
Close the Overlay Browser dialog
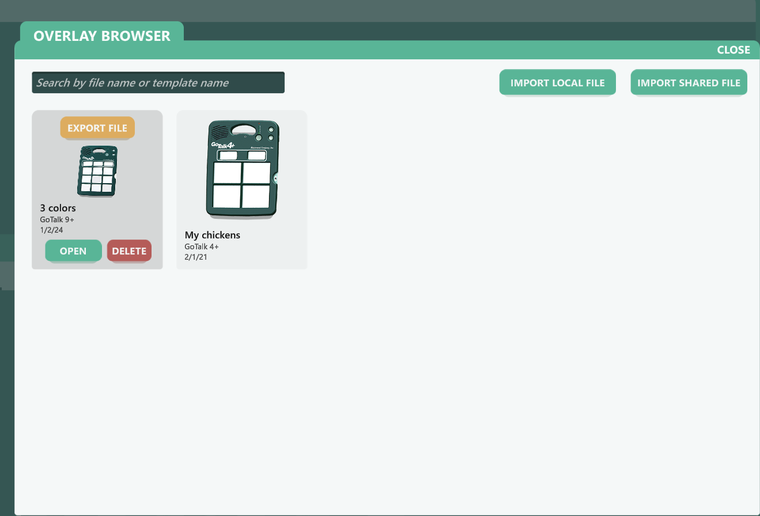pos(733,50)
